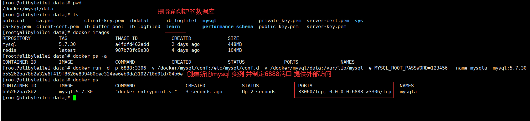Click the MYSQL_ROOT_PASSWORD=123456 argument

click(x=411, y=68)
